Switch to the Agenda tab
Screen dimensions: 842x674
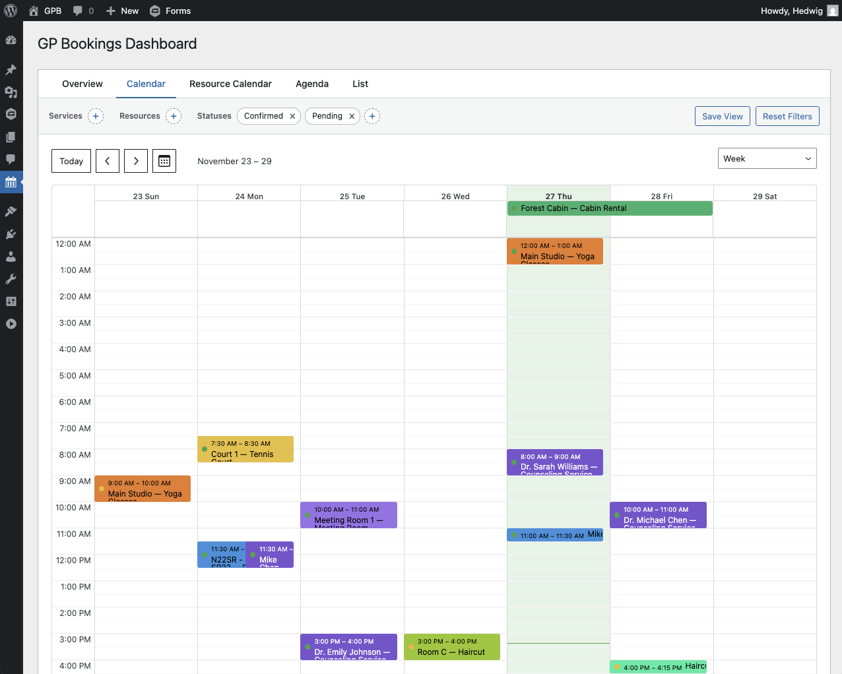tap(312, 84)
